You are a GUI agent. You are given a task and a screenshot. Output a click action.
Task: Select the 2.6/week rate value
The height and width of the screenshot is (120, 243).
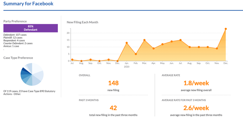(x=196, y=108)
